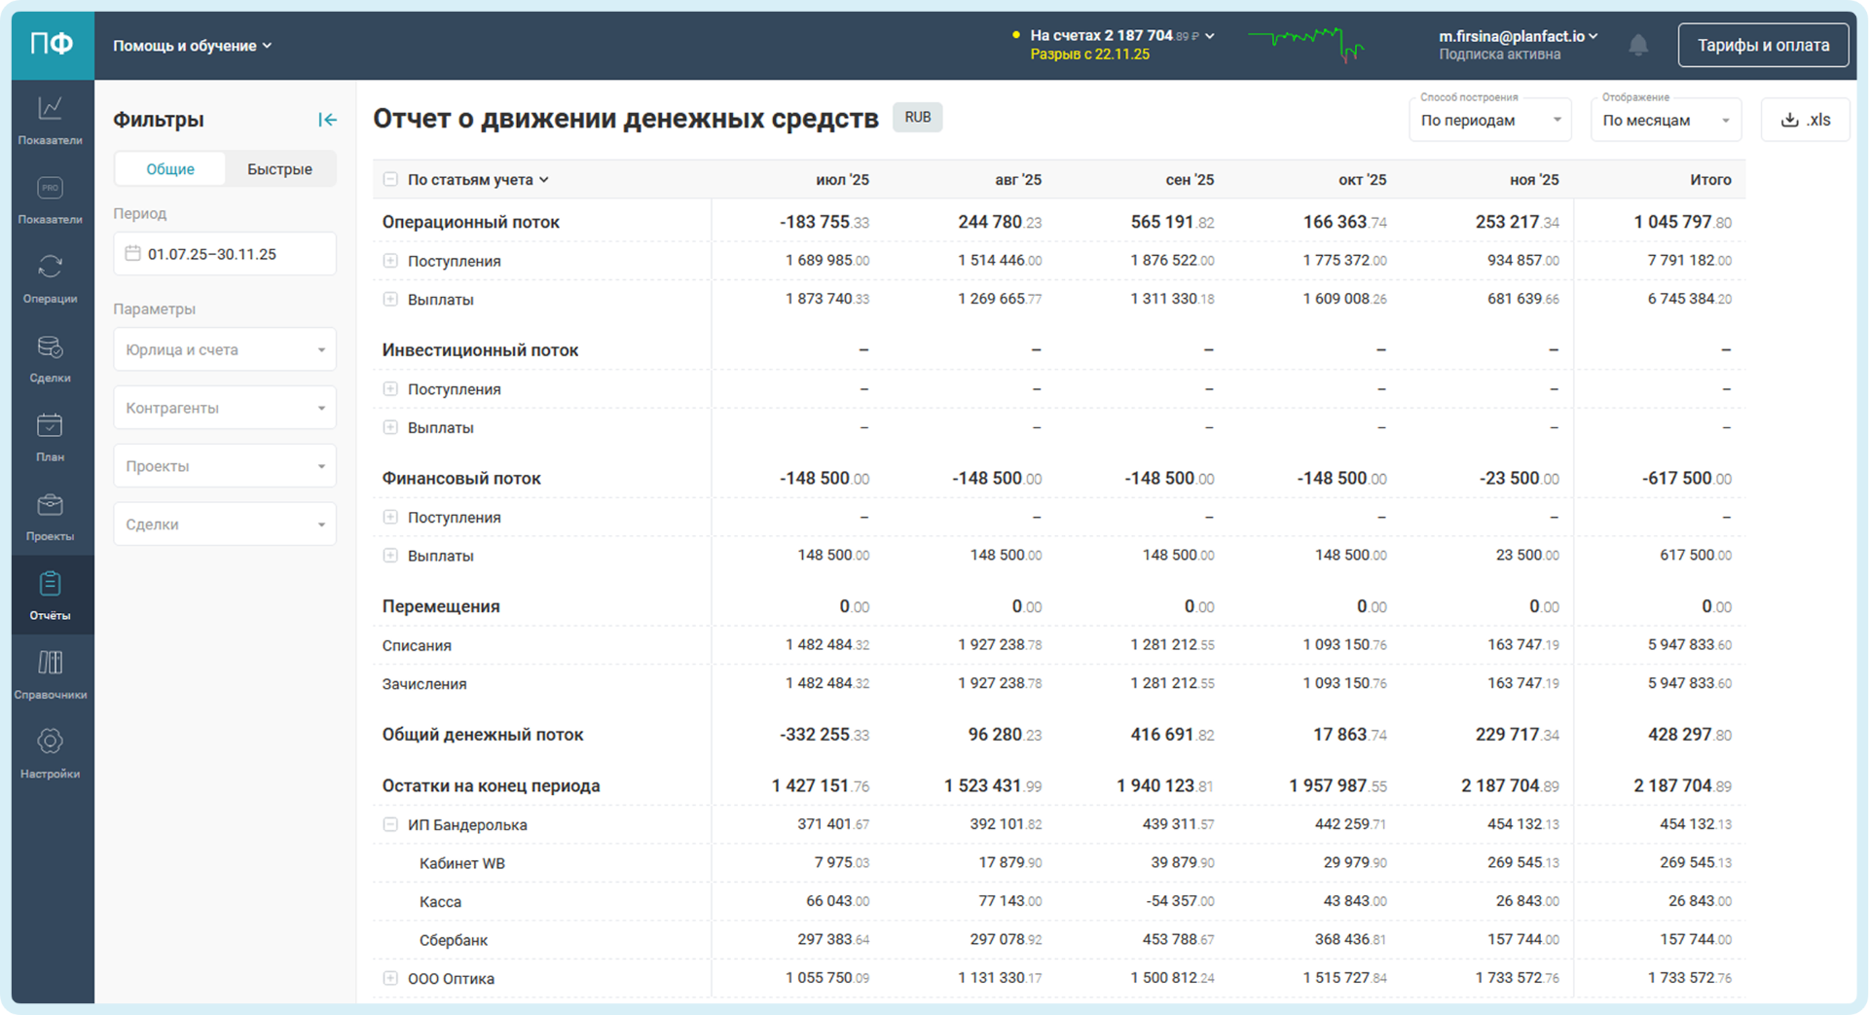The height and width of the screenshot is (1015, 1869).
Task: Switch to the Быстрые filters tab
Action: (x=279, y=169)
